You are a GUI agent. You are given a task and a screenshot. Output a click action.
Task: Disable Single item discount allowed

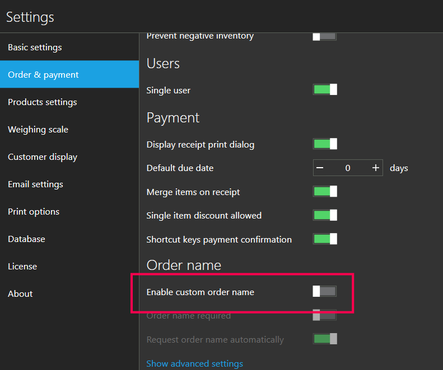325,215
